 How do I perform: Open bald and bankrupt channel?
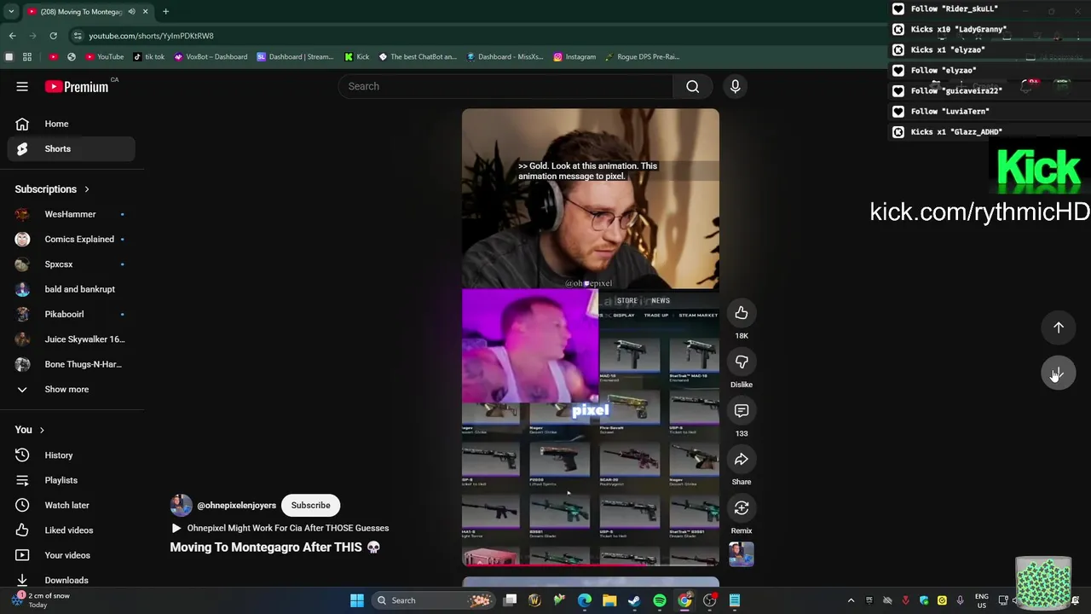tap(72, 289)
